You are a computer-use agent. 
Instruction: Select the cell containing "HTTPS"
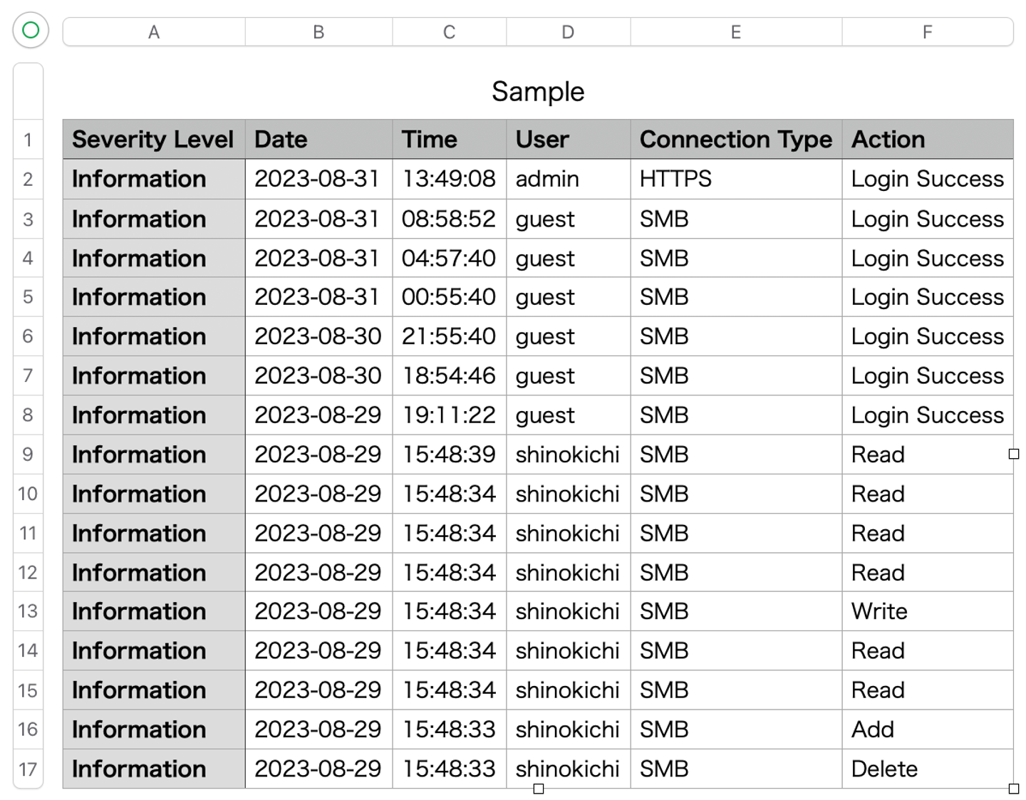pos(735,179)
